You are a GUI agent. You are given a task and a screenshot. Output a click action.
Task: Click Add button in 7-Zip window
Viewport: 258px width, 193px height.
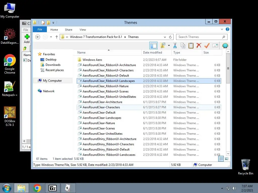pos(27,38)
